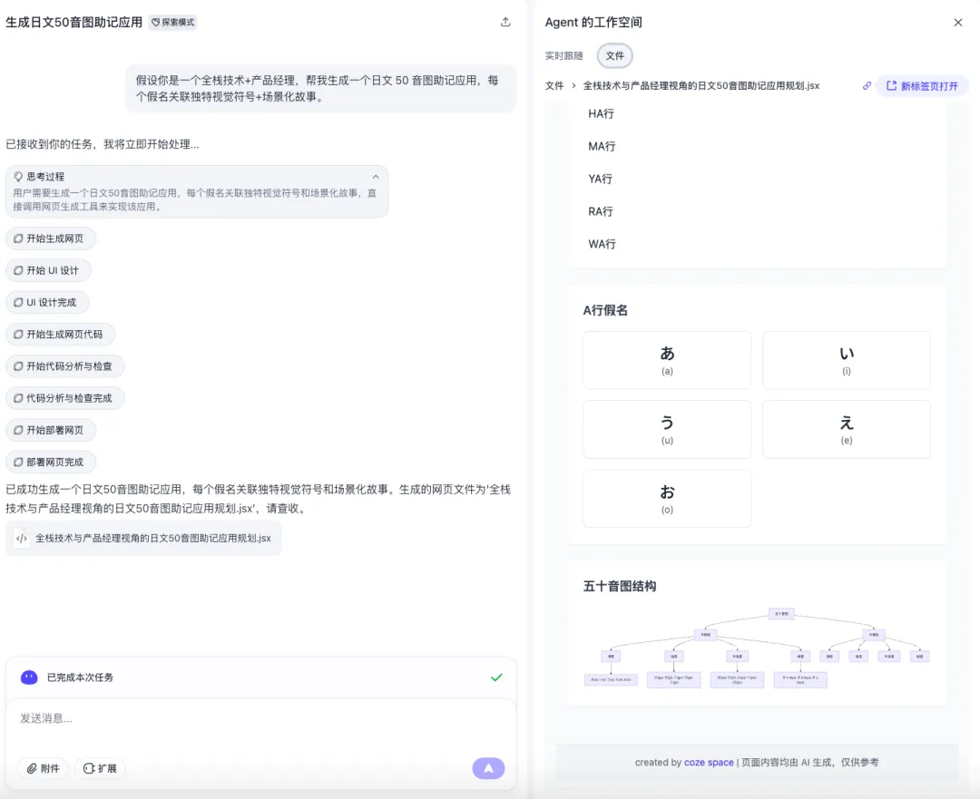This screenshot has height=799, width=980.
Task: Click the green task completed checkmark
Action: pos(496,677)
